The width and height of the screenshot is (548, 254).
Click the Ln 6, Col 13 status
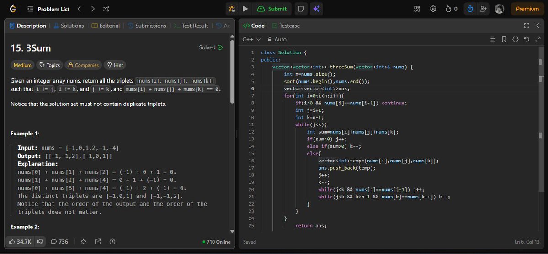point(527,242)
